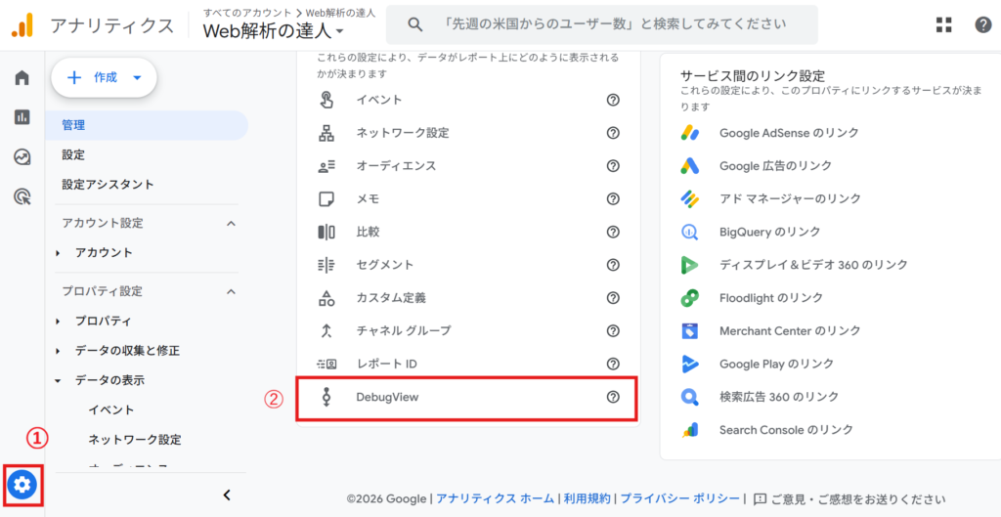Click the help icon beside オーディエンス
The width and height of the screenshot is (1001, 517).
tap(613, 166)
